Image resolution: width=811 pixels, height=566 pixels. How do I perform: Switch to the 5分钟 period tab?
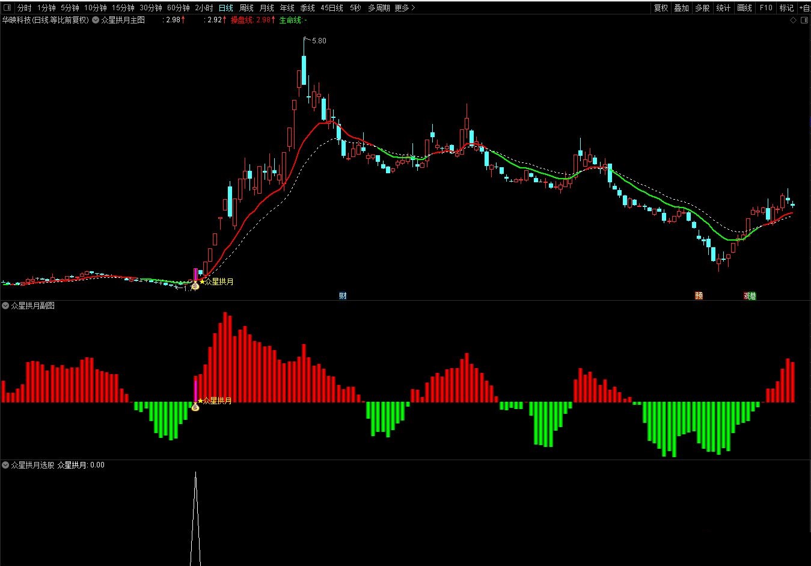70,8
